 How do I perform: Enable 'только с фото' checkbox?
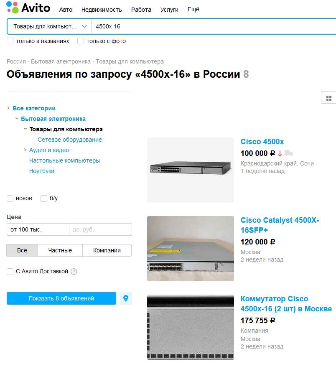81,41
